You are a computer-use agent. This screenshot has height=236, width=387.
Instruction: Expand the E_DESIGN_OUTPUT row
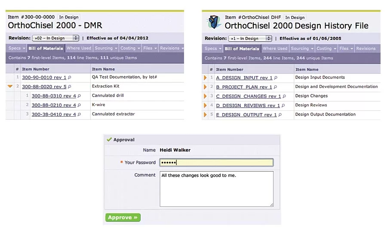[x=205, y=115]
